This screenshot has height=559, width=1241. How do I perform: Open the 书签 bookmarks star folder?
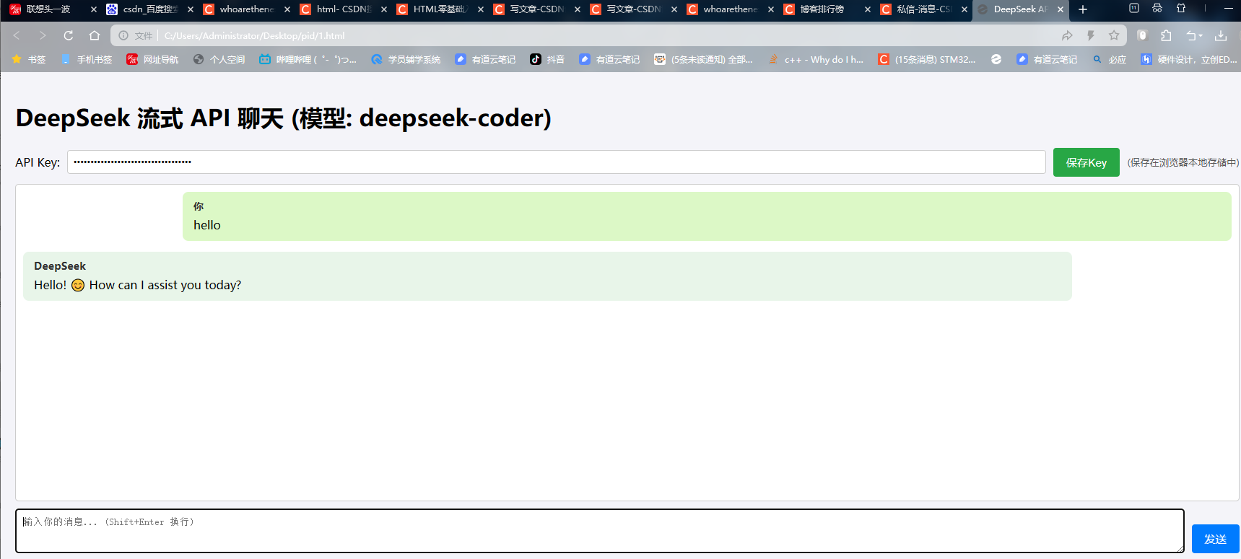coord(29,59)
